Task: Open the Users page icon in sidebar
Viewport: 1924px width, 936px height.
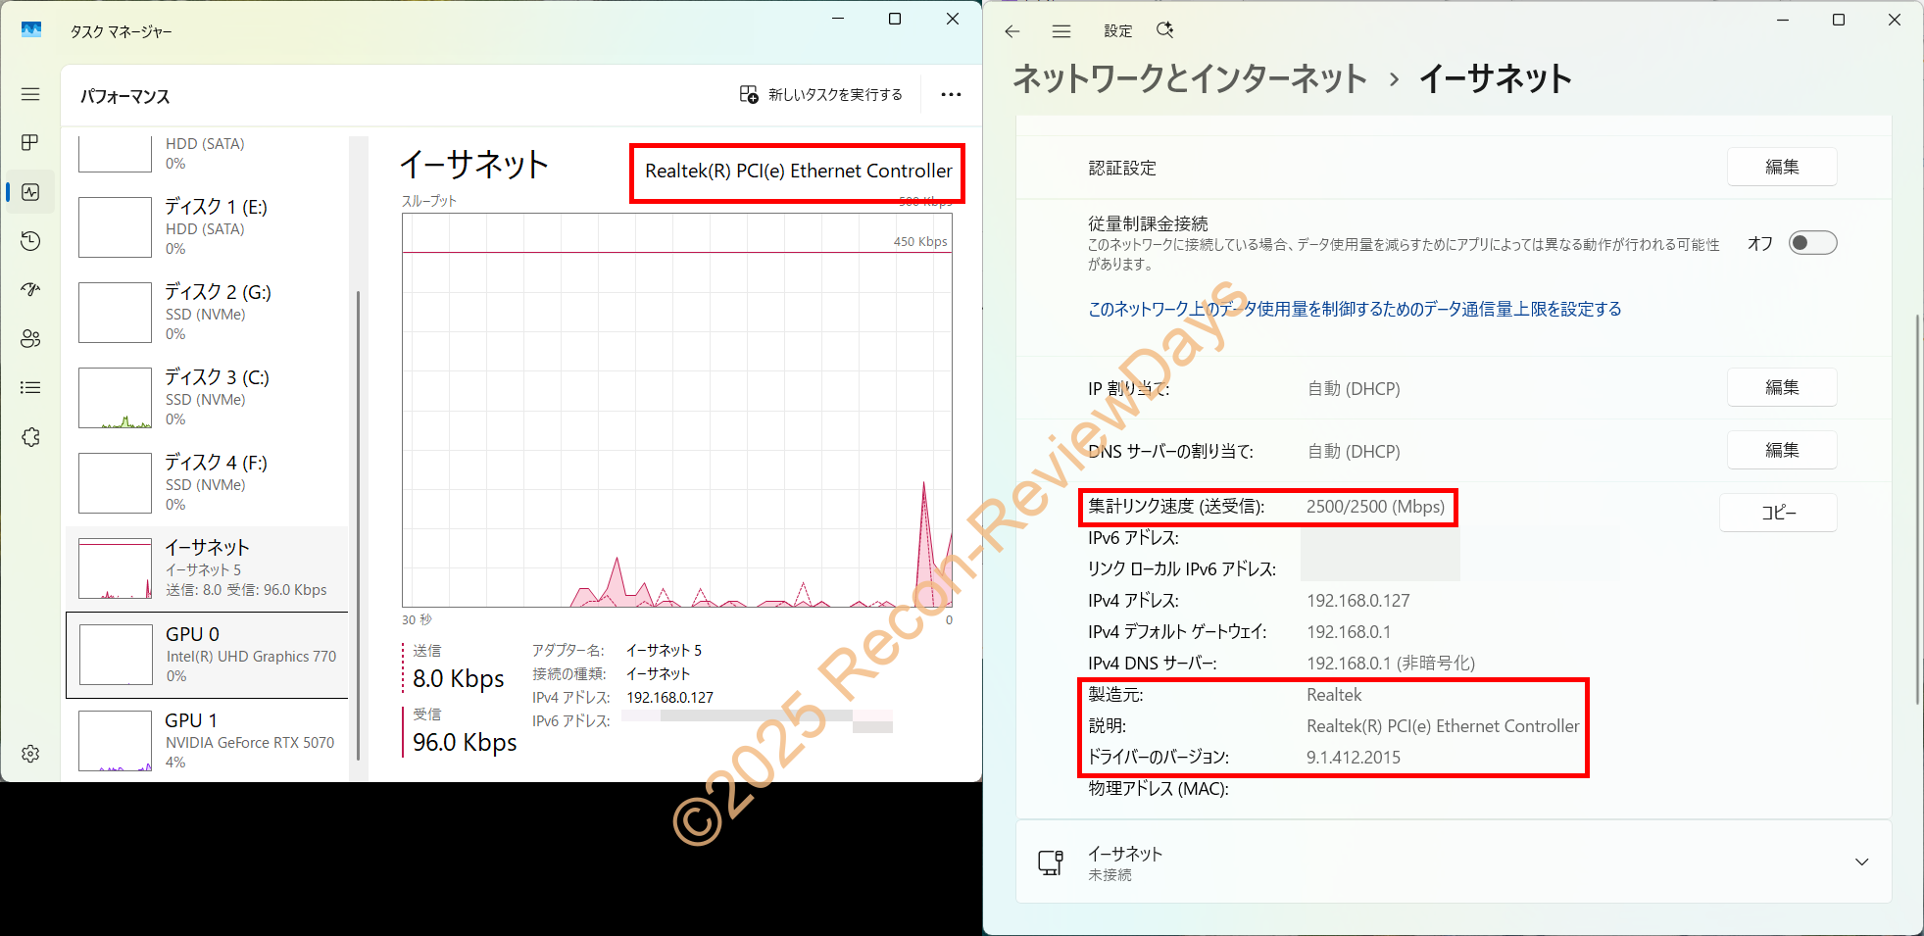Action: click(x=30, y=339)
